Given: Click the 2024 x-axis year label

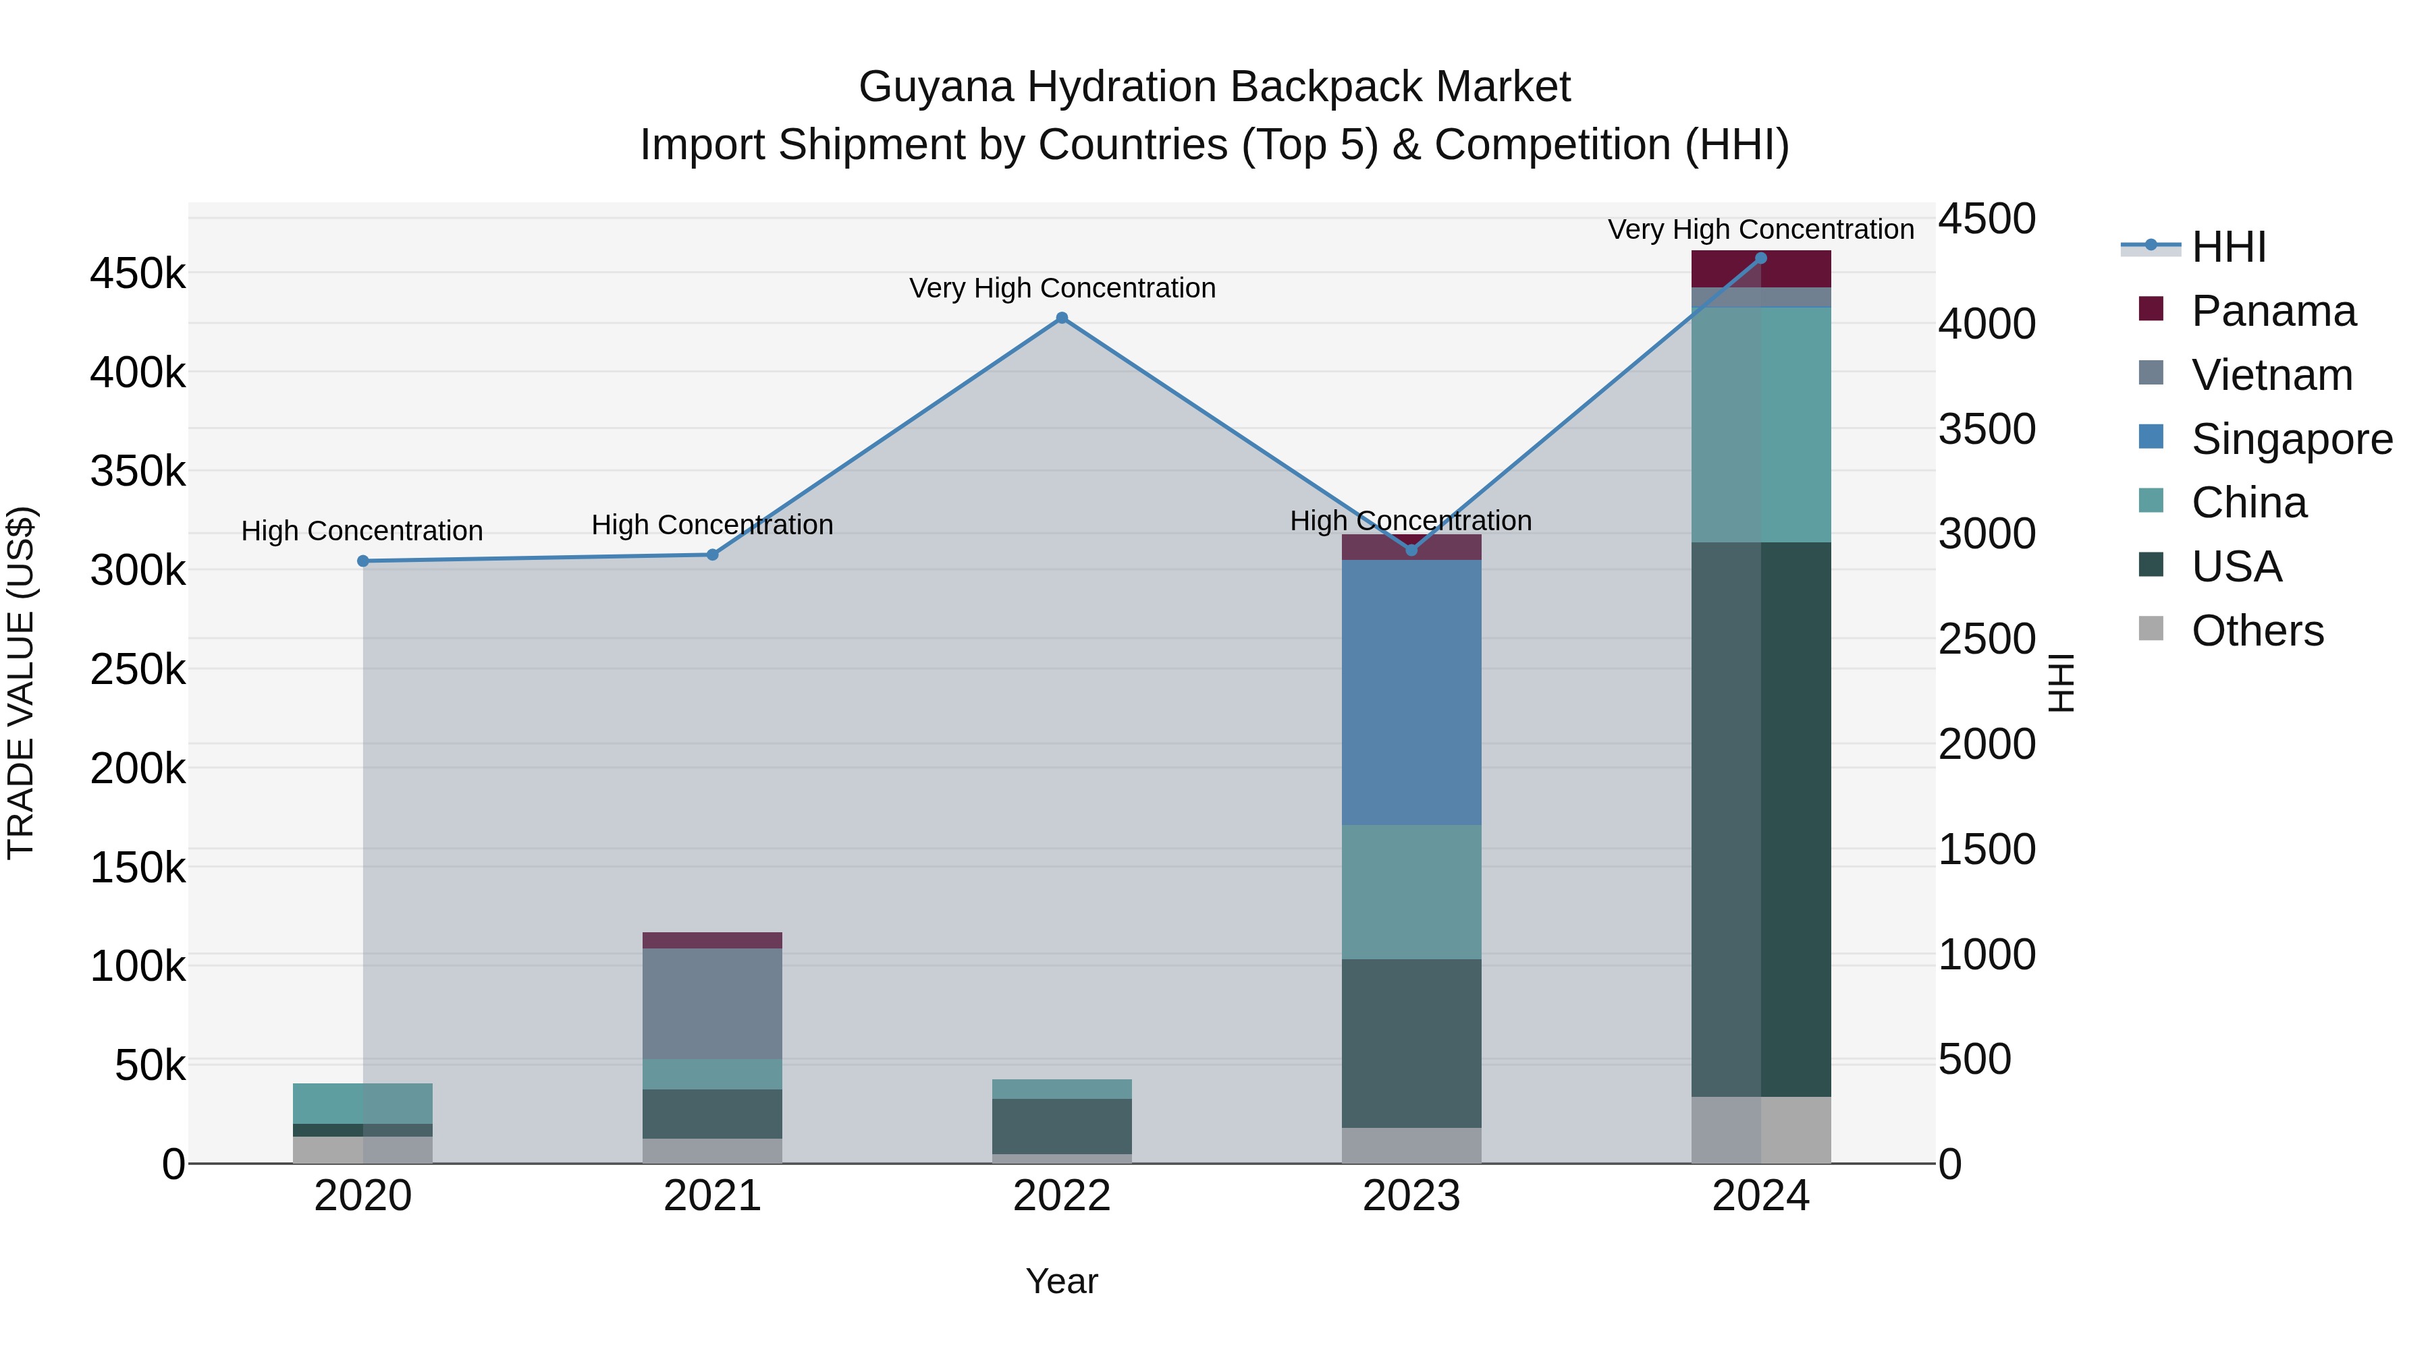Looking at the screenshot, I should pyautogui.click(x=1761, y=1196).
